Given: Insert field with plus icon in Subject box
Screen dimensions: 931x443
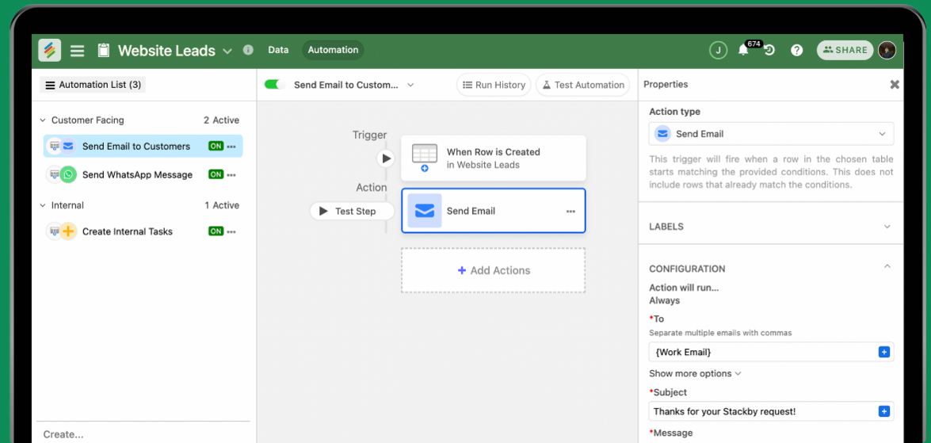Looking at the screenshot, I should (883, 411).
